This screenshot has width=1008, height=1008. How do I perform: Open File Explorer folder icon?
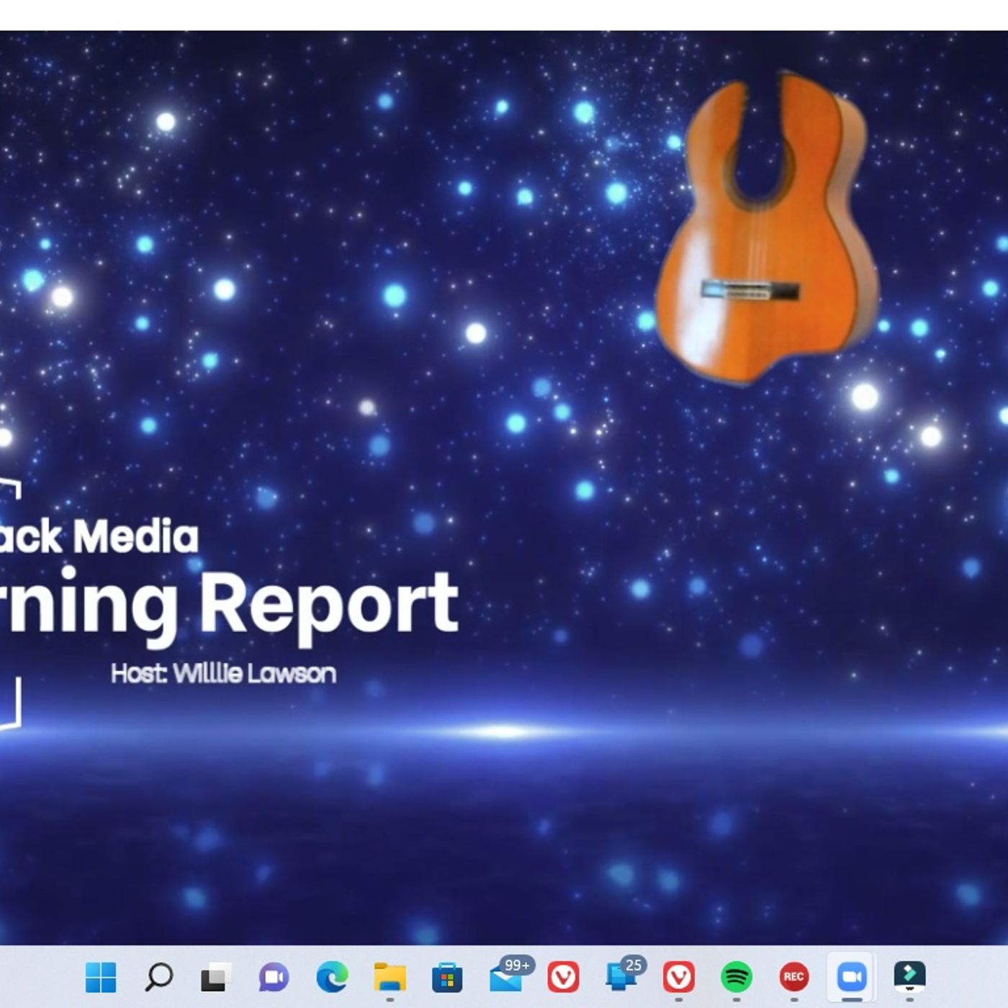coord(390,977)
